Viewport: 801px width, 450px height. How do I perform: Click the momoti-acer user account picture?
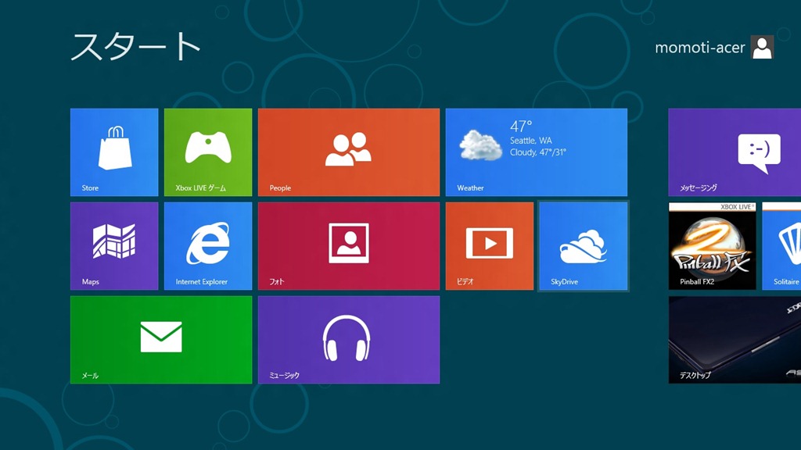point(762,48)
